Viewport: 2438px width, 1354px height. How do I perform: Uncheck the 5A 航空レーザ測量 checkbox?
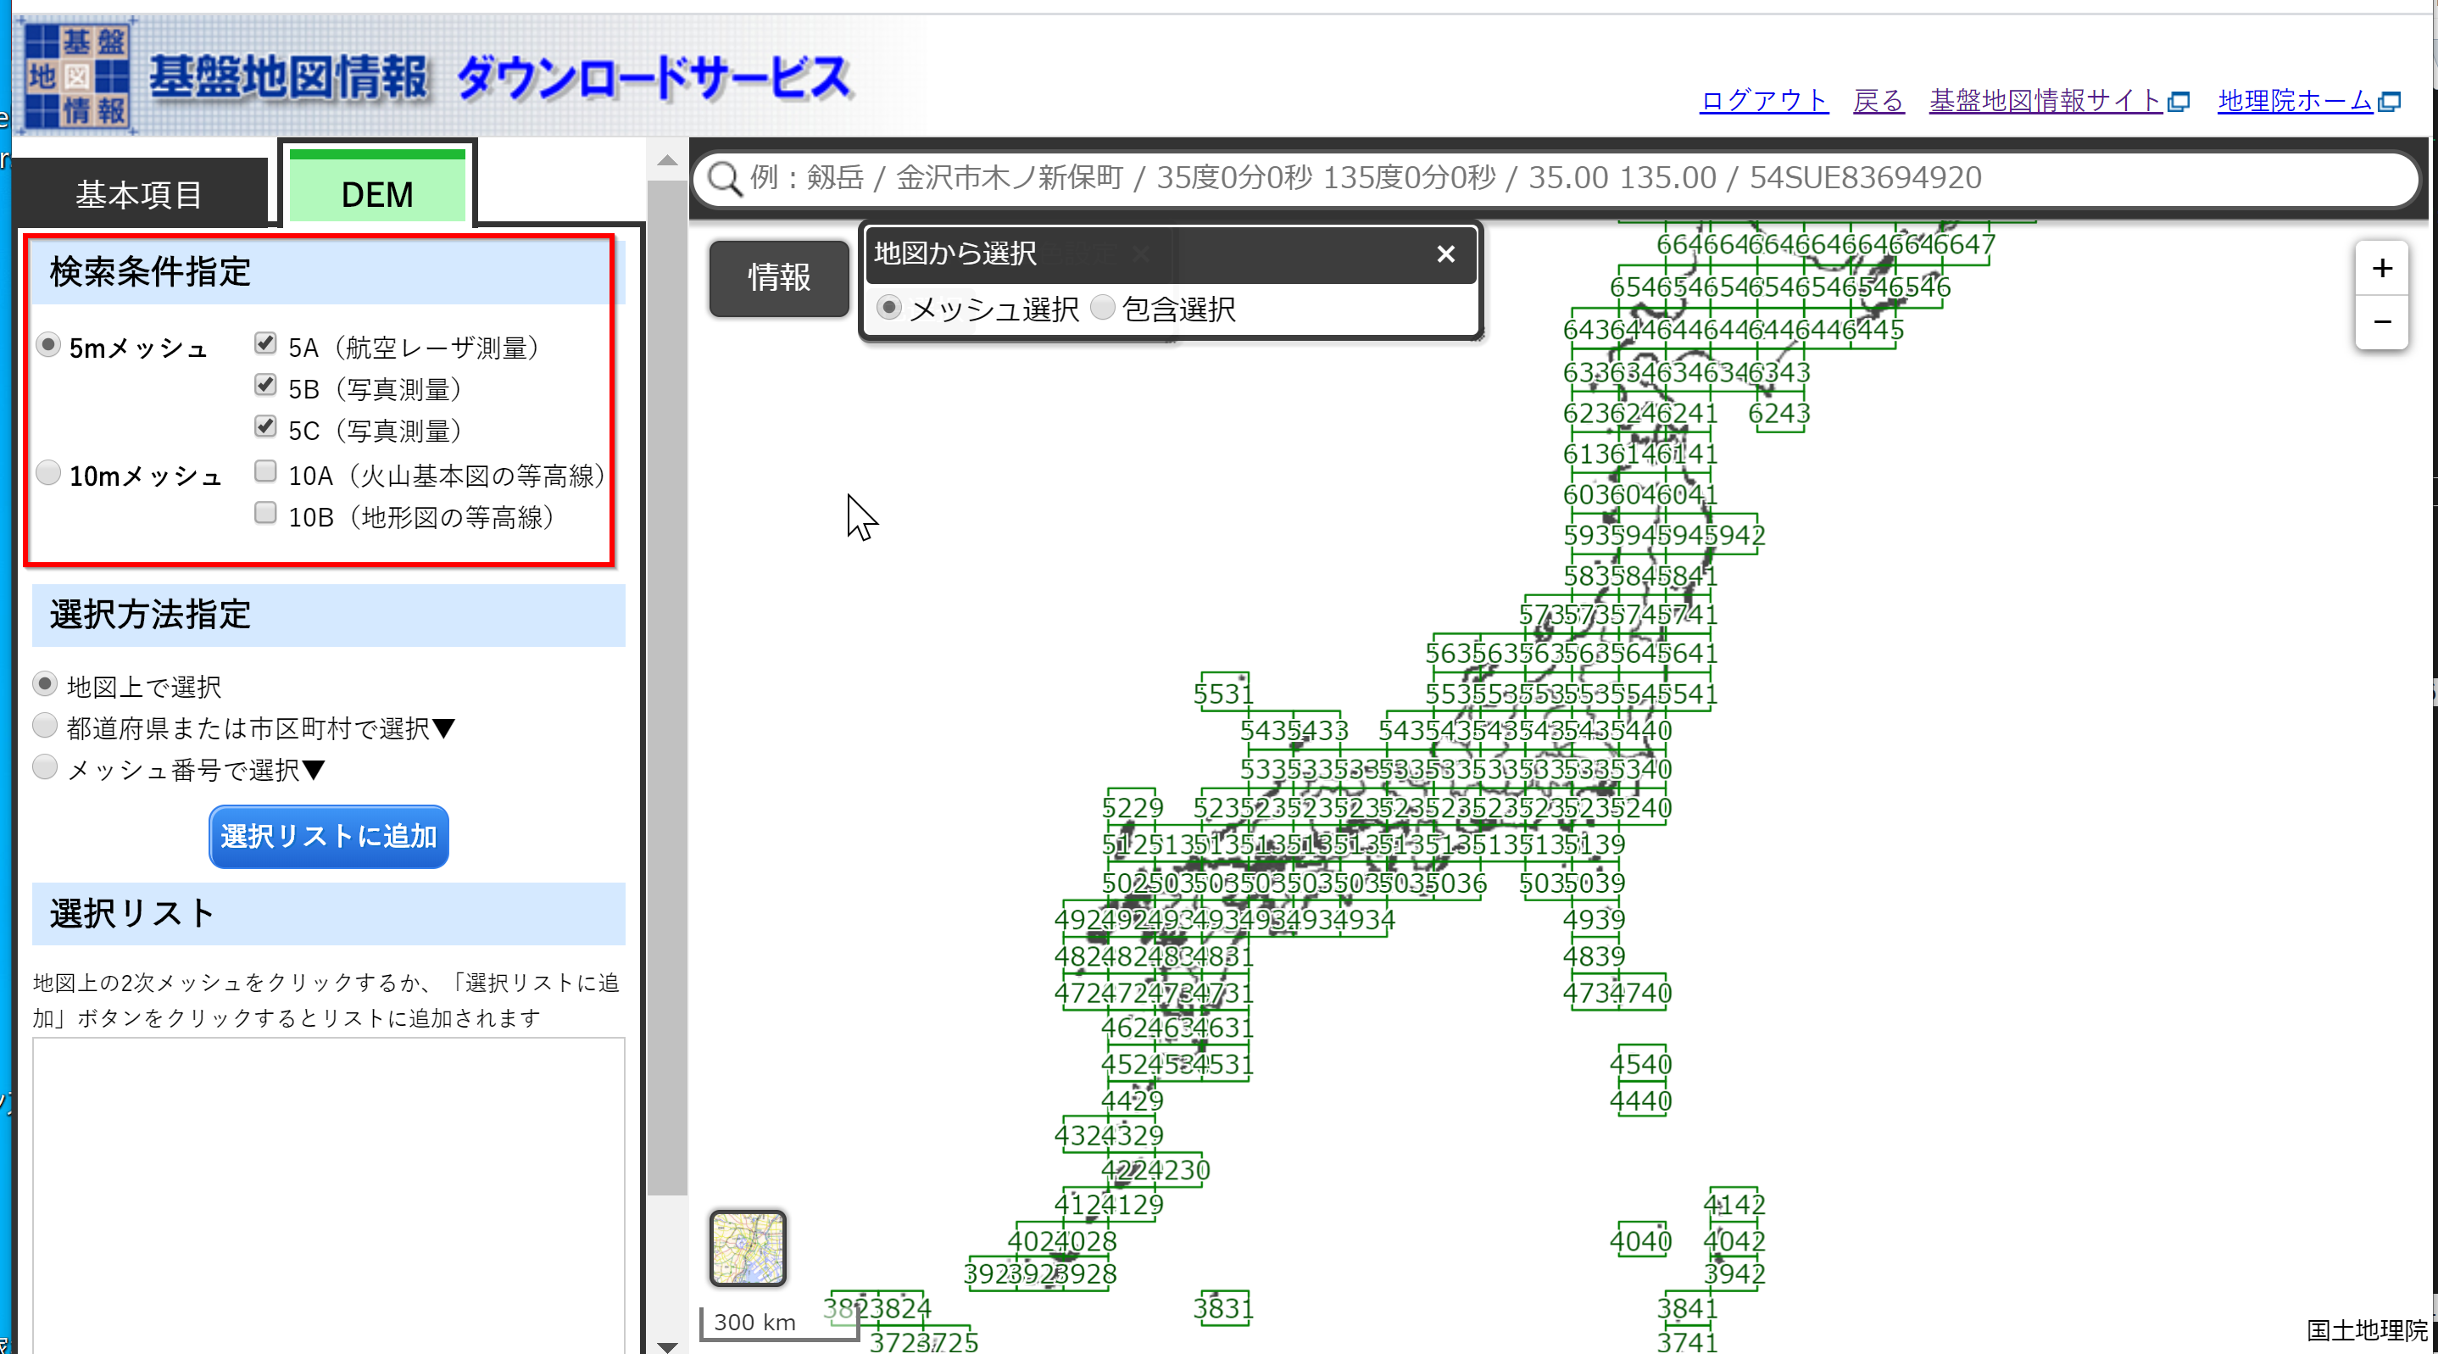[265, 343]
